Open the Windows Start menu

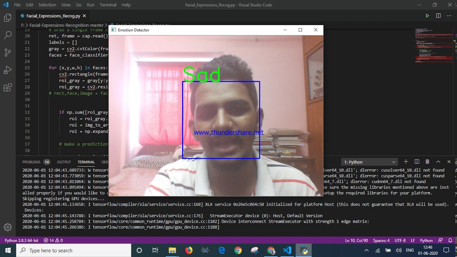click(x=8, y=250)
